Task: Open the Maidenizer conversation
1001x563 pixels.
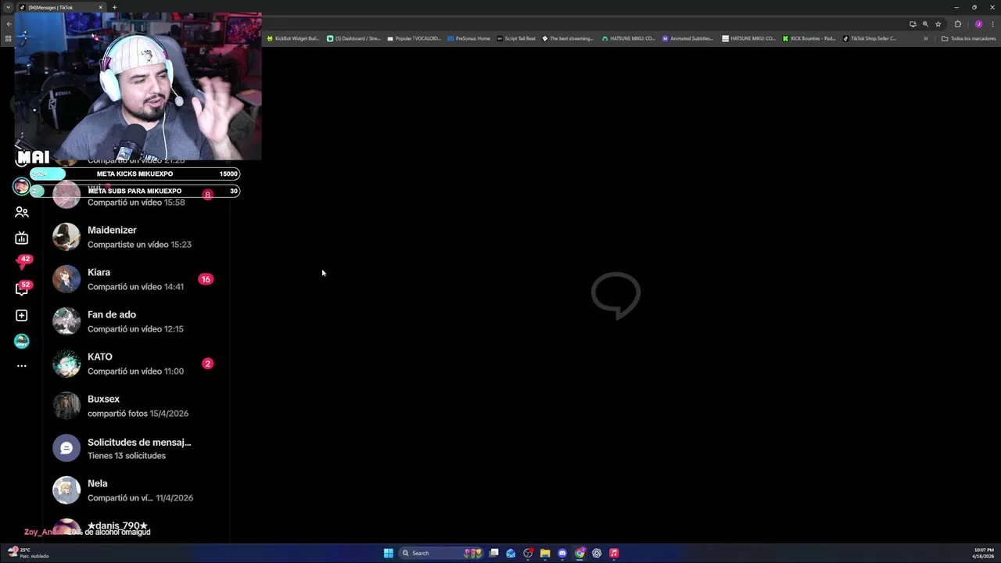Action: [x=135, y=237]
